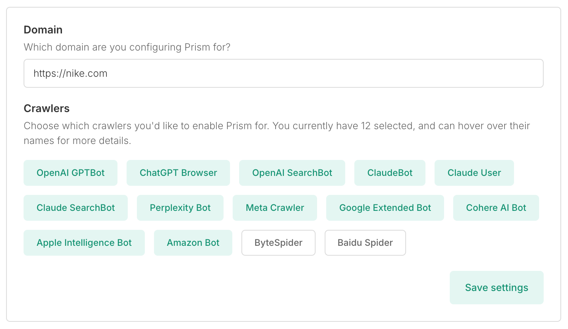
Task: Click the Crawlers section heading
Action: [46, 109]
